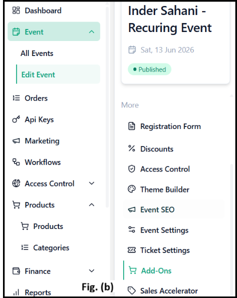237x298 pixels.
Task: Expand the Finance section chevron
Action: click(x=92, y=271)
